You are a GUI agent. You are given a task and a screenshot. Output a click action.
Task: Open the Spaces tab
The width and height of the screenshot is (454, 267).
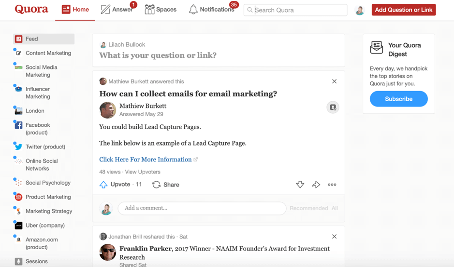tap(161, 10)
